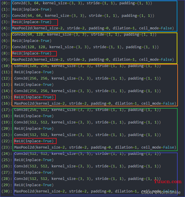The image size is (185, 197).
Task: Click Conv2d(256, 512 on line (17)
Action: pyautogui.click(x=31, y=110)
